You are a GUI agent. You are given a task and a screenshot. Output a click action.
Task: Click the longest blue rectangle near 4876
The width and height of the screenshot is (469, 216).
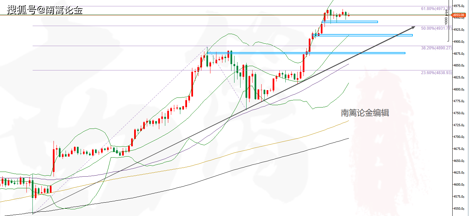point(306,53)
